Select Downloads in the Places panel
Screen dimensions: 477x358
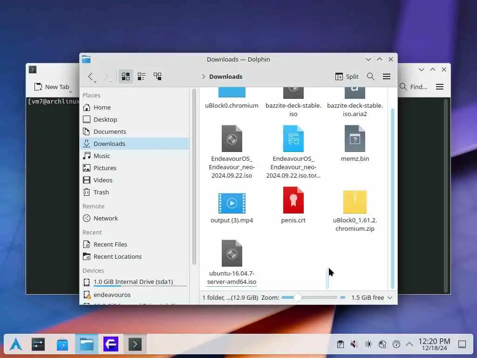click(x=134, y=144)
